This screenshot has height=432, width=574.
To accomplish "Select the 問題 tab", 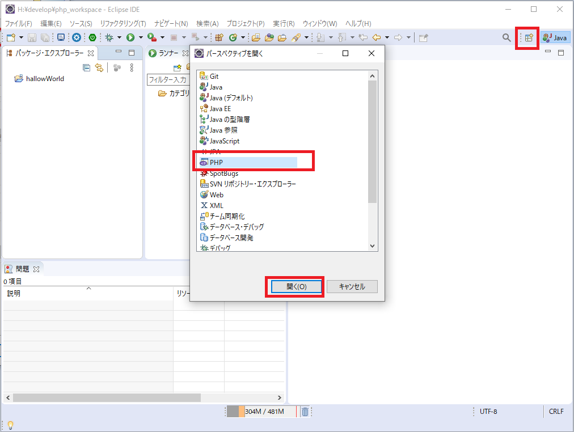I will pos(22,269).
